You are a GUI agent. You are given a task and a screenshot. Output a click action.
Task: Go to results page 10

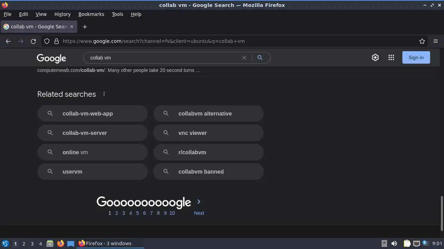[172, 213]
